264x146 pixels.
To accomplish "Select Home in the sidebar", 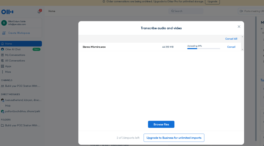I will coord(21,44).
